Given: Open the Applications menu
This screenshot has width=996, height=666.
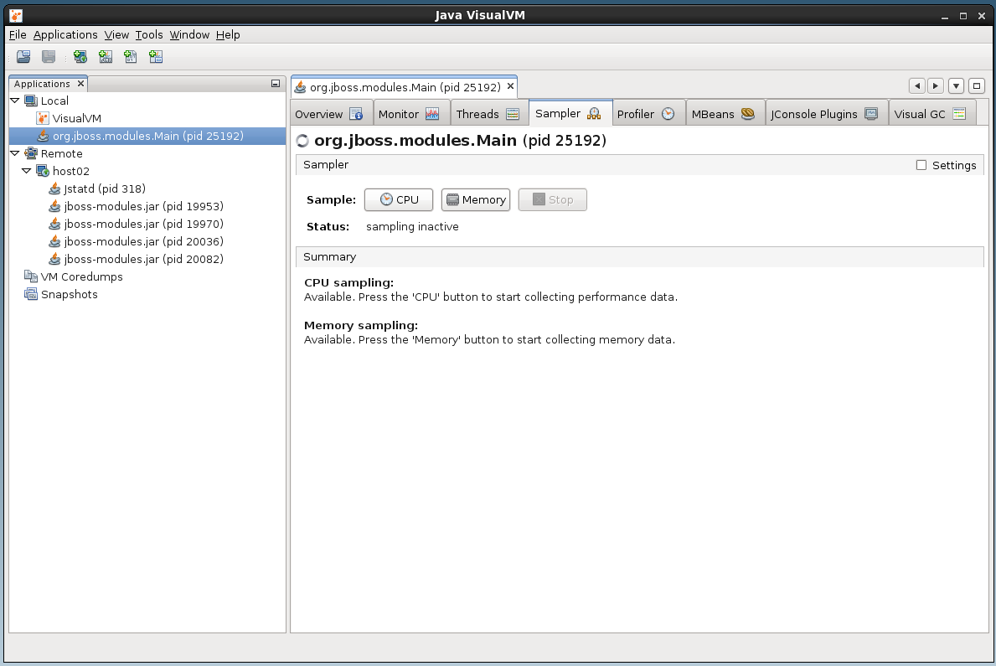Looking at the screenshot, I should pyautogui.click(x=65, y=35).
